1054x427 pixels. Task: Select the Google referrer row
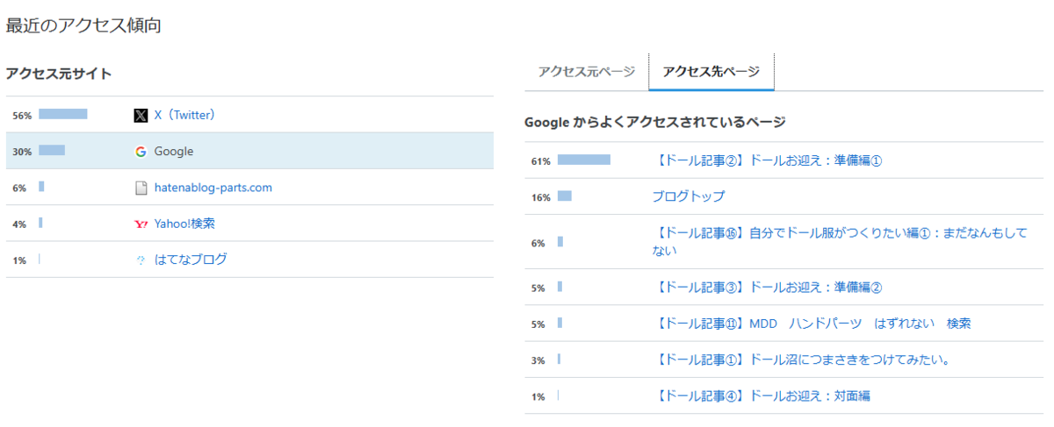coord(249,151)
